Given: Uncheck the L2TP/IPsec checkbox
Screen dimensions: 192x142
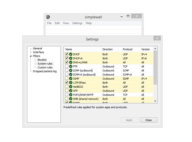Looking at the screenshot, I should point(67,82).
